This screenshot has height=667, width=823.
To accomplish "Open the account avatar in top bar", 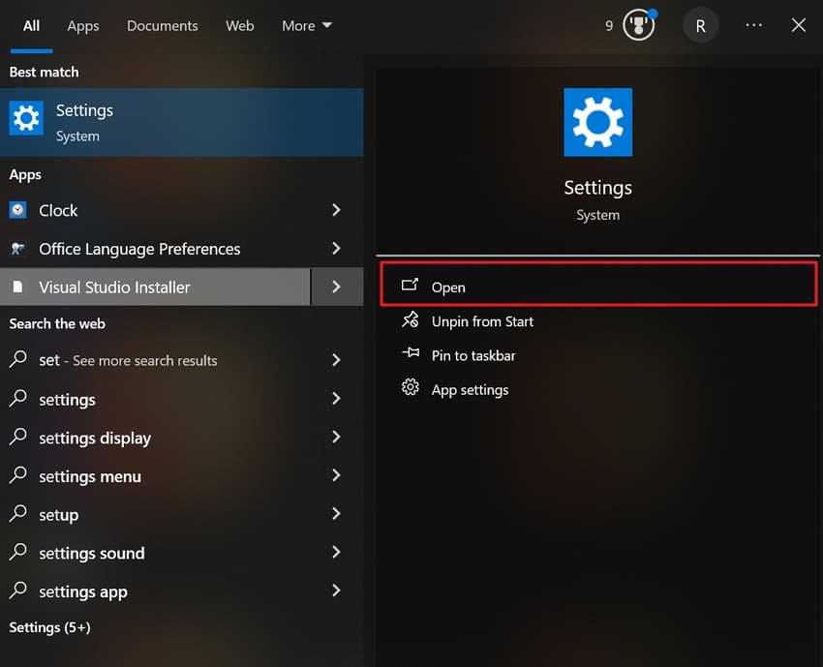I will point(700,25).
